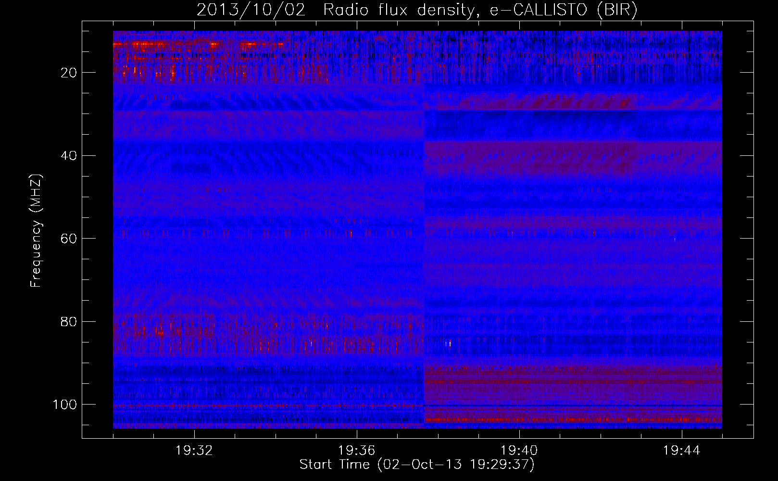Click the frequency tick label '20'
This screenshot has width=778, height=481.
click(x=69, y=73)
